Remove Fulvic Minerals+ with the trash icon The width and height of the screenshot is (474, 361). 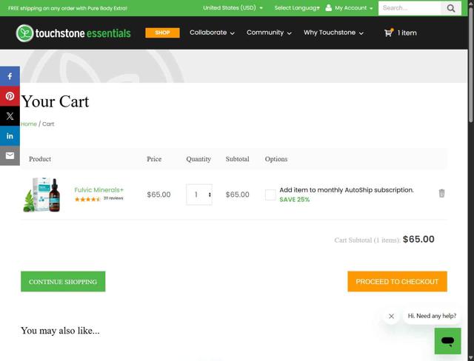[441, 193]
